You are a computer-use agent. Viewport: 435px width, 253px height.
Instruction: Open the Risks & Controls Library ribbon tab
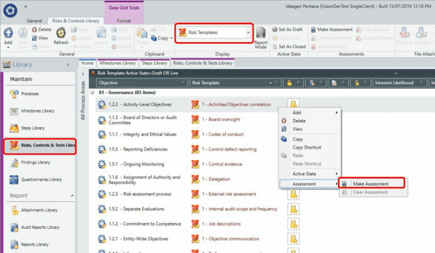(x=76, y=21)
